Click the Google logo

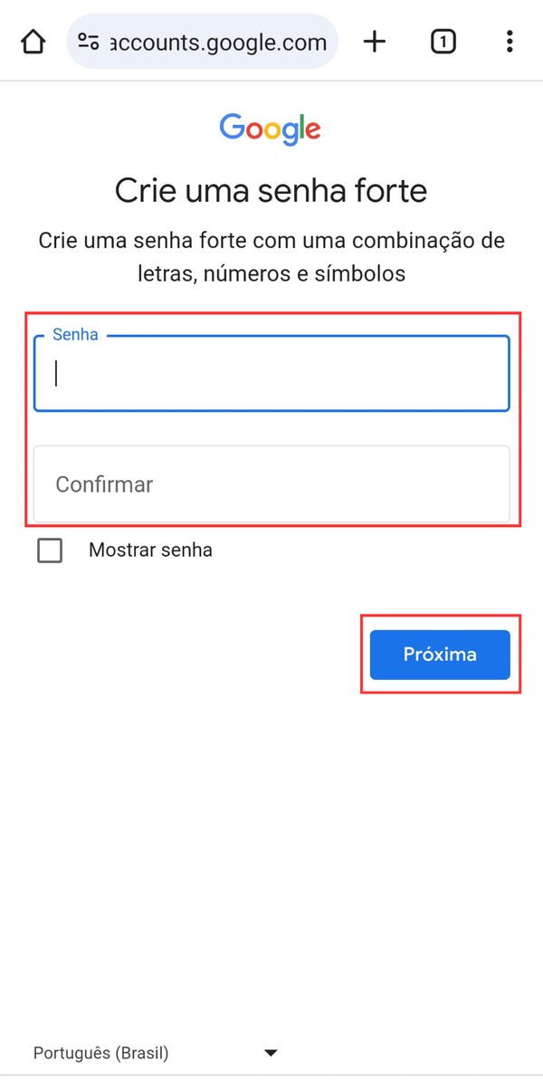[x=270, y=129]
